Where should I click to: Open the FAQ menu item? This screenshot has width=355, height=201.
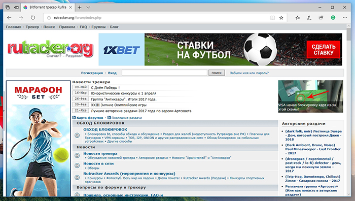(x=83, y=27)
